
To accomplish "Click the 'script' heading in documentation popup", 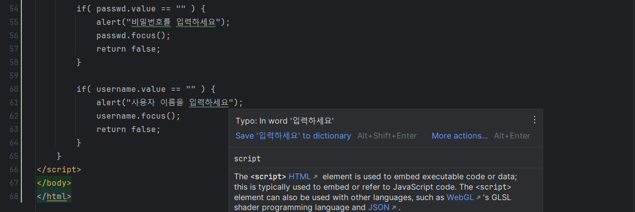I will pyautogui.click(x=247, y=158).
